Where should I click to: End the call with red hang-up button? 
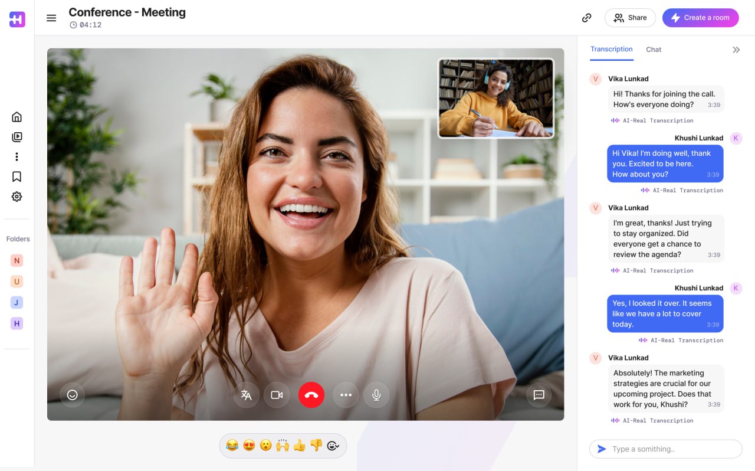pyautogui.click(x=311, y=395)
